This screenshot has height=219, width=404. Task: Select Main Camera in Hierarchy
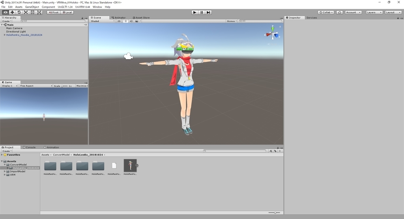click(x=14, y=28)
